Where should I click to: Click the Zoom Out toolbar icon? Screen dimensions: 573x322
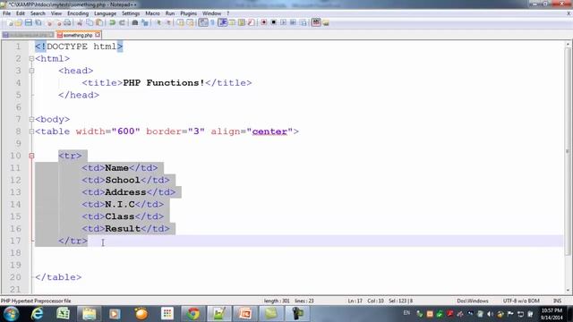tap(168, 22)
